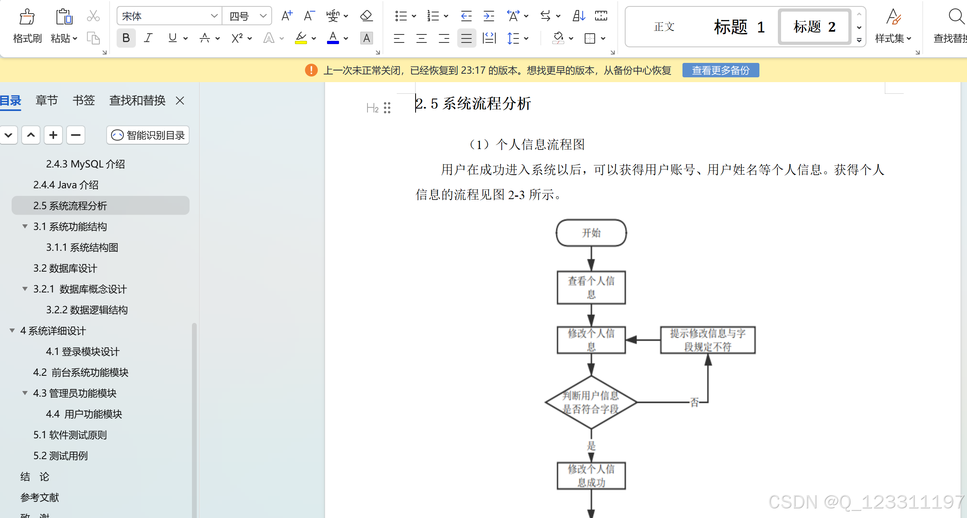This screenshot has height=518, width=967.
Task: Click the Paste (粘贴) clipboard icon
Action: [x=64, y=17]
